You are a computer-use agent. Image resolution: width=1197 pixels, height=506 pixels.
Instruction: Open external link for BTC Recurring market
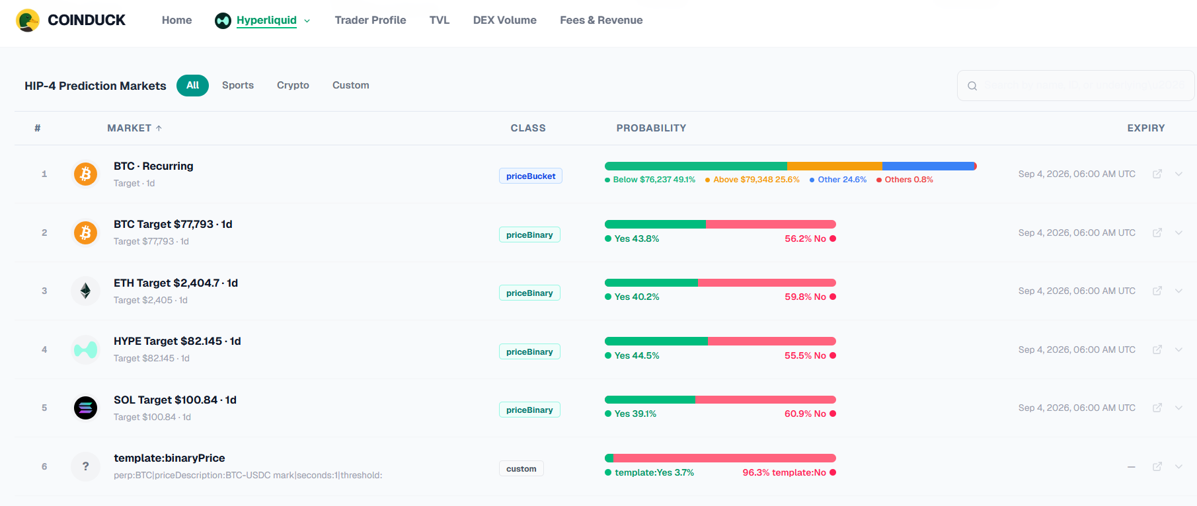pyautogui.click(x=1157, y=174)
